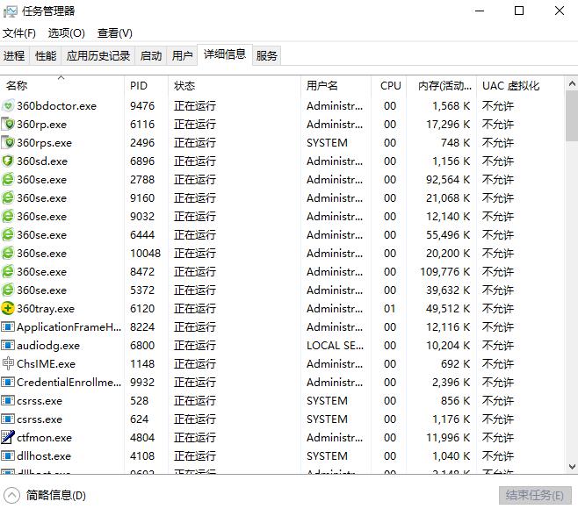Click memory value 17,296 K
This screenshot has height=516, width=578.
(448, 125)
